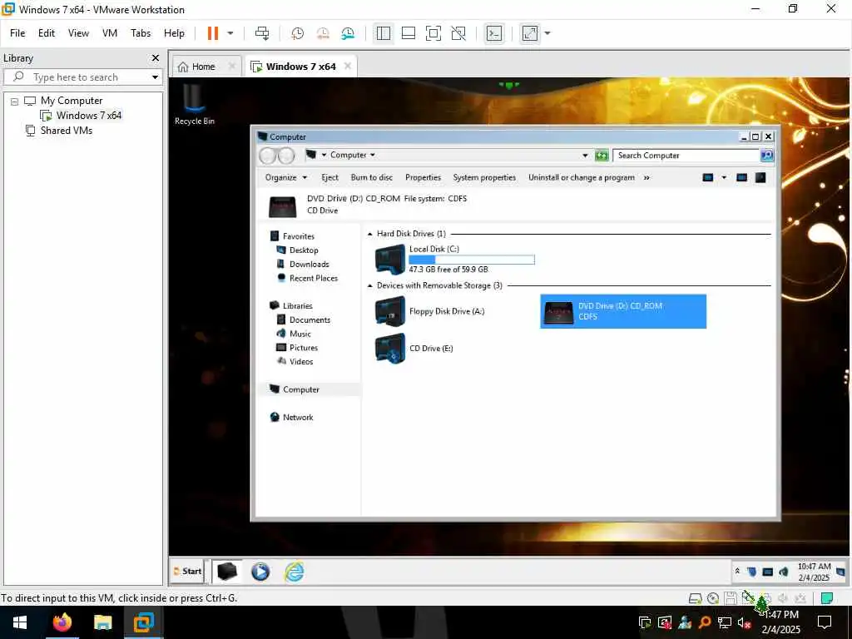
Task: Open Internet Explorer in guest taskbar
Action: [294, 572]
